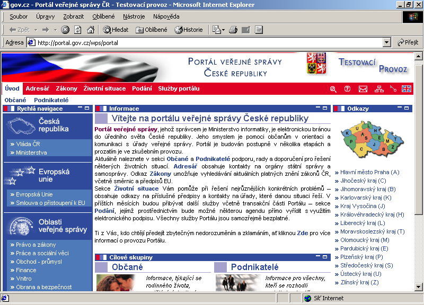Open the Historie history pane

189,30
